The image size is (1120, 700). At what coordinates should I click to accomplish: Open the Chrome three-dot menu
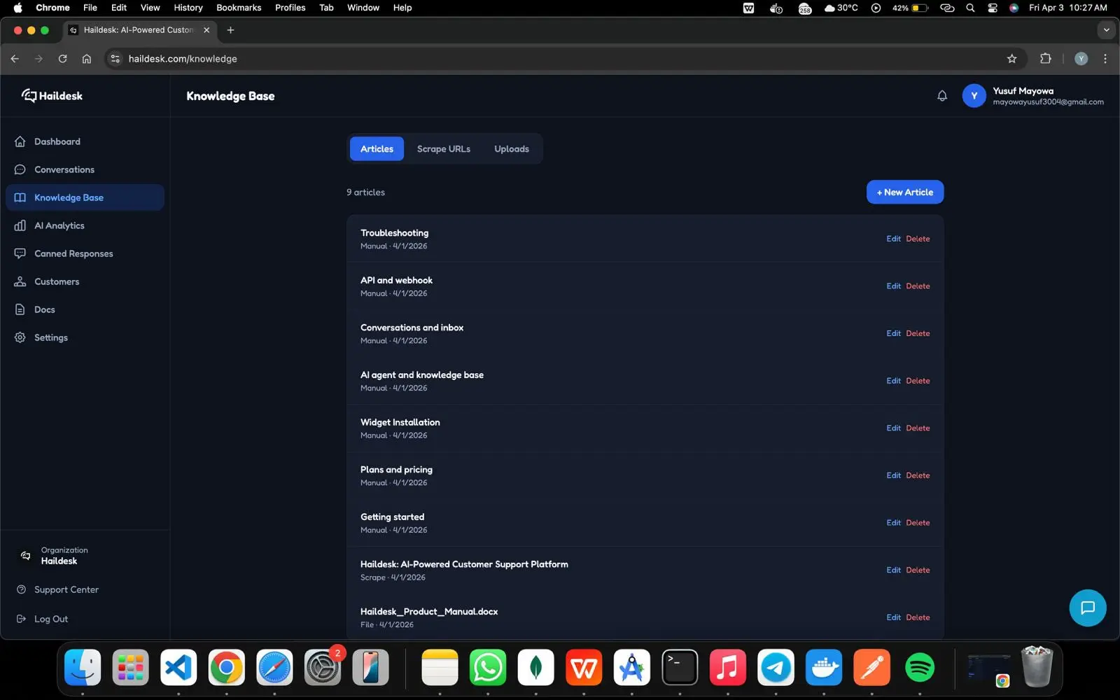click(x=1105, y=59)
